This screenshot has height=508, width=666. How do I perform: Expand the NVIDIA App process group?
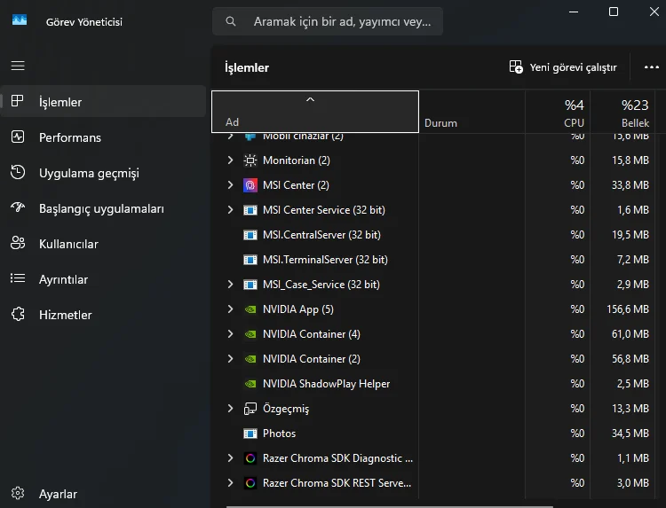tap(230, 309)
